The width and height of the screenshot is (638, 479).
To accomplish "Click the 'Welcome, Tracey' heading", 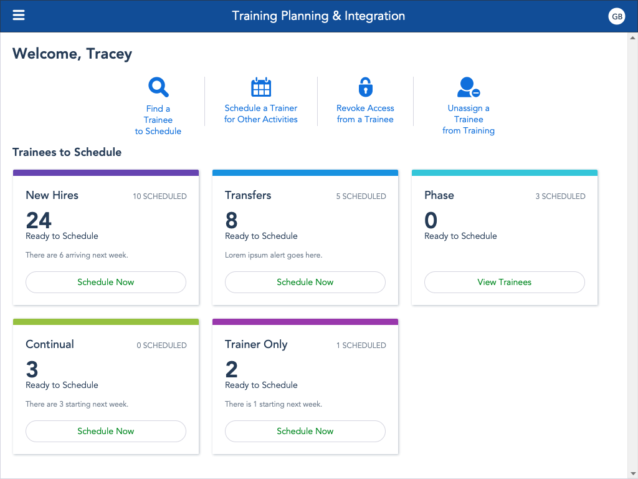I will tap(72, 54).
